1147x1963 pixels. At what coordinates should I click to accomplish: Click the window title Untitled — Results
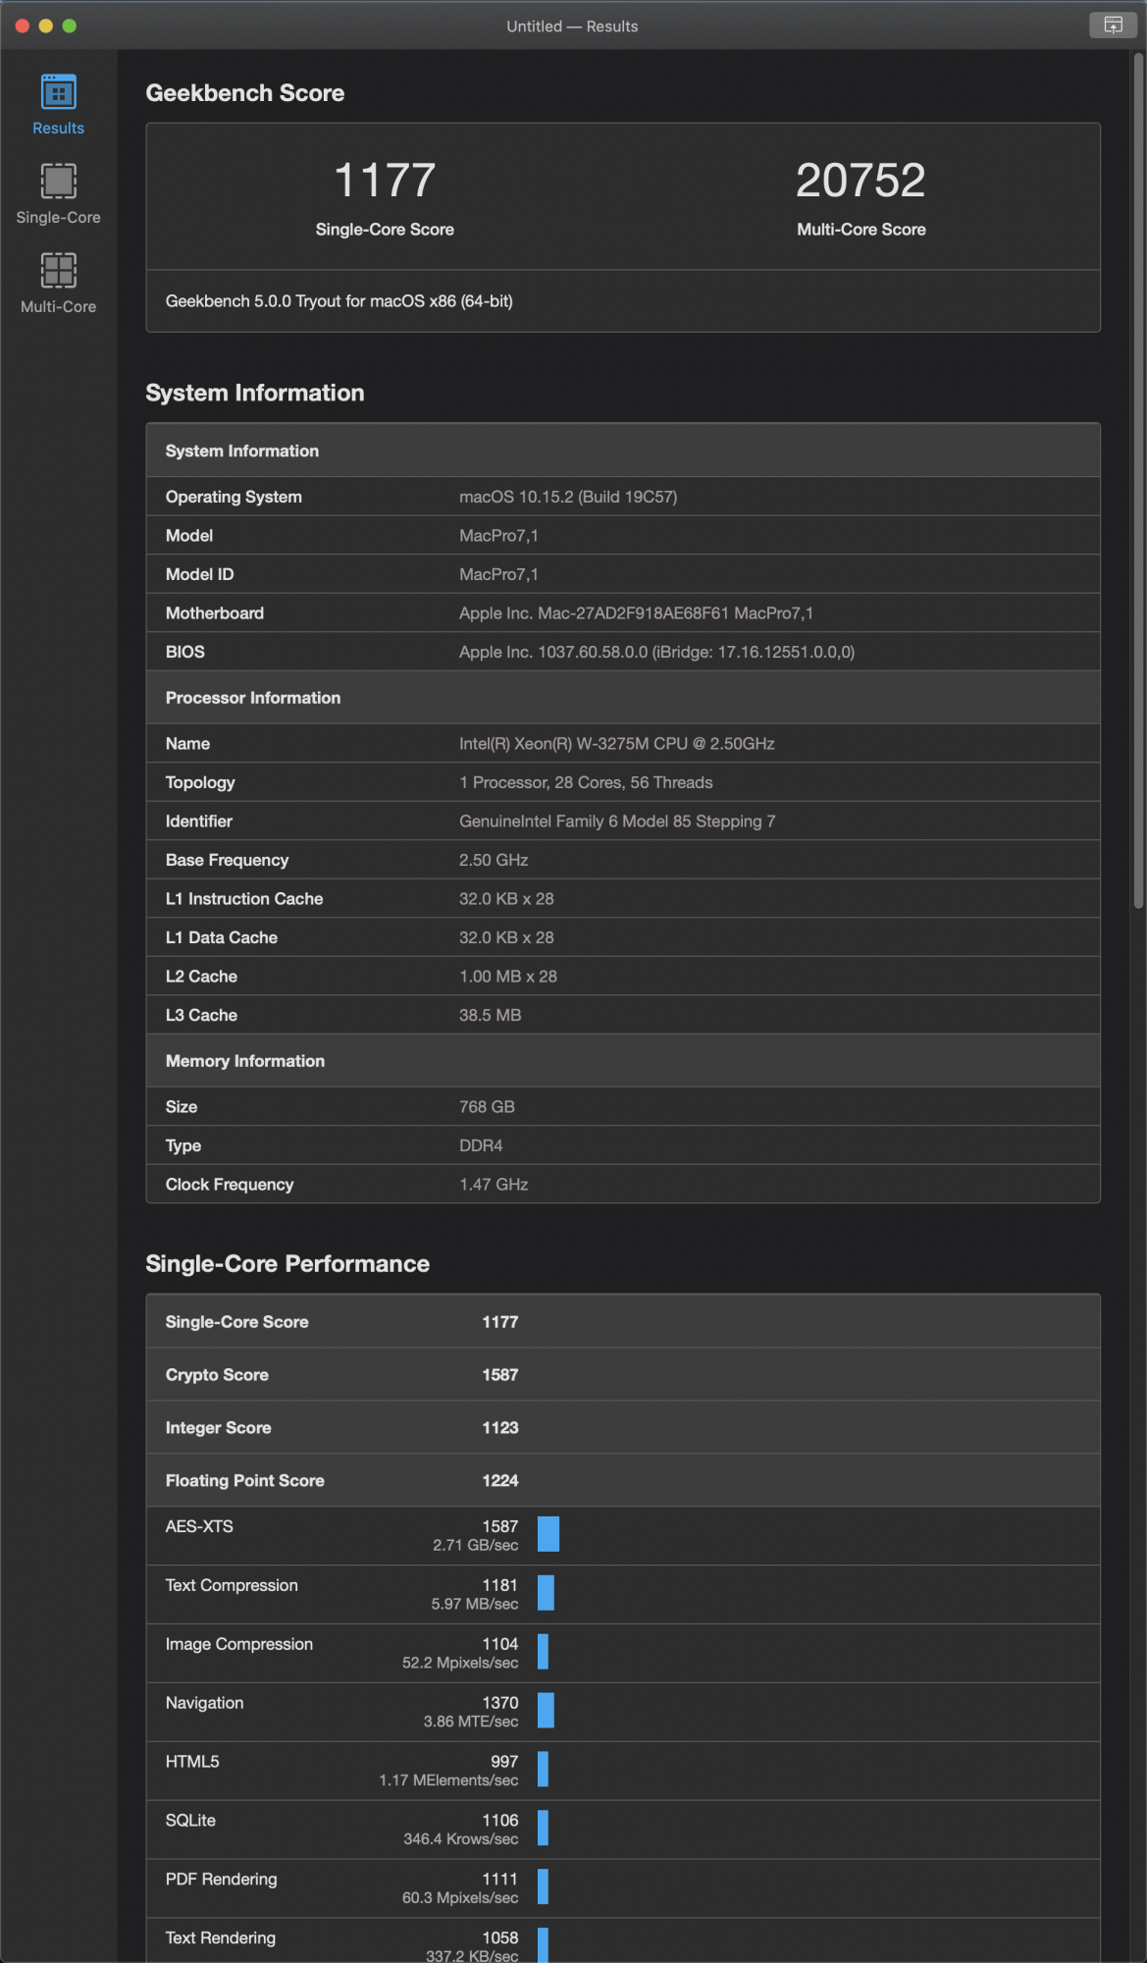point(572,27)
